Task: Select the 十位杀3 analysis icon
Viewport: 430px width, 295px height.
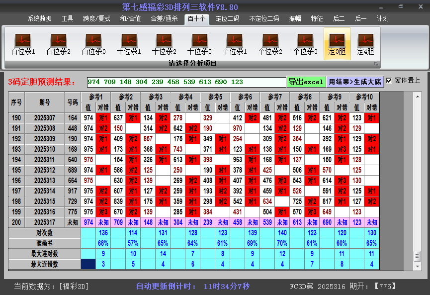Action: (x=200, y=42)
